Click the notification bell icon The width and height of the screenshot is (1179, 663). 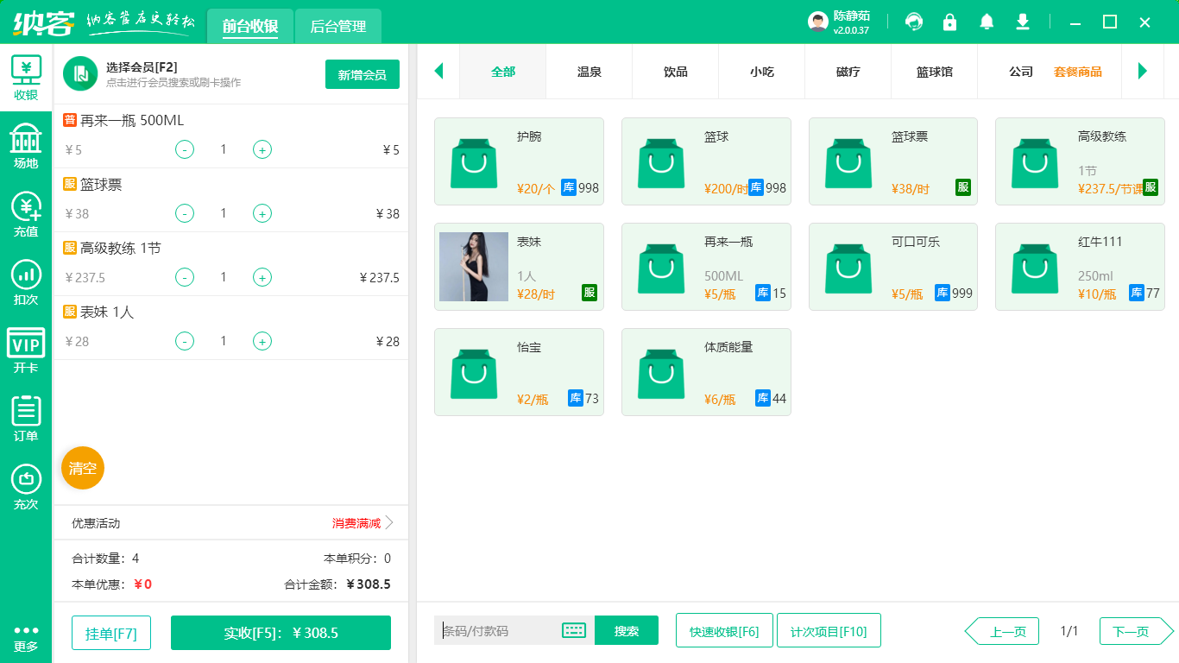[987, 22]
